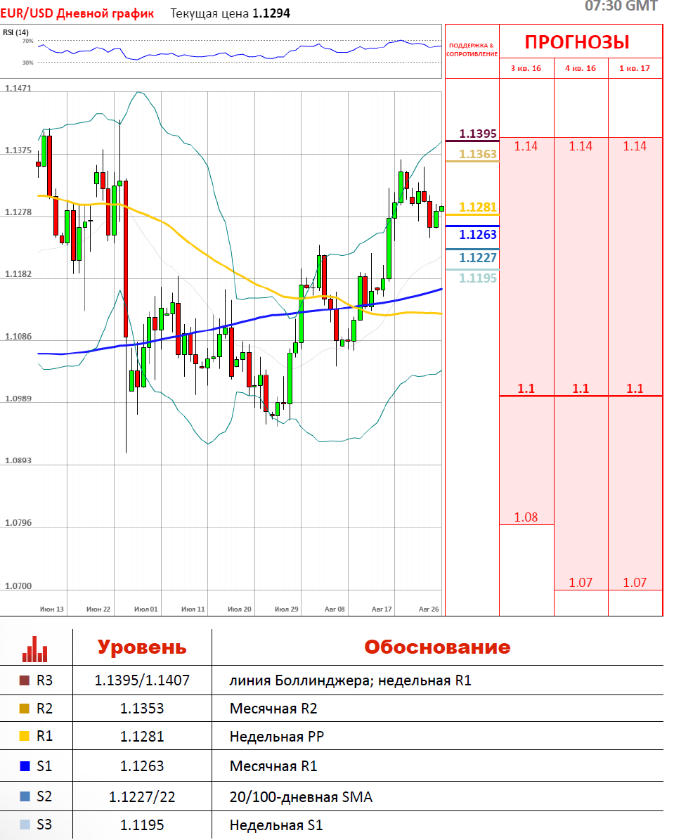
Task: Select the S2 steel blue swatch
Action: tap(24, 796)
